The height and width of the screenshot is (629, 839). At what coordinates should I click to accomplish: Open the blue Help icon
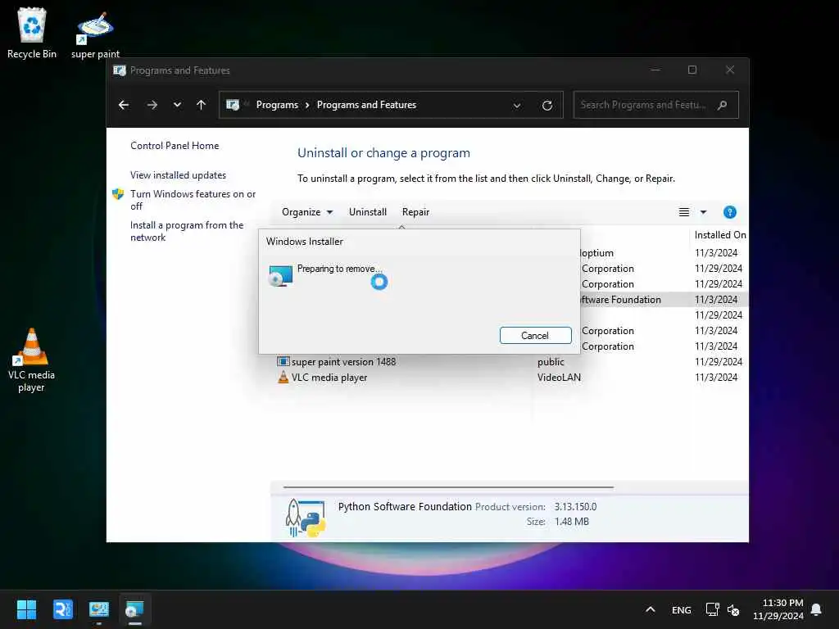730,212
